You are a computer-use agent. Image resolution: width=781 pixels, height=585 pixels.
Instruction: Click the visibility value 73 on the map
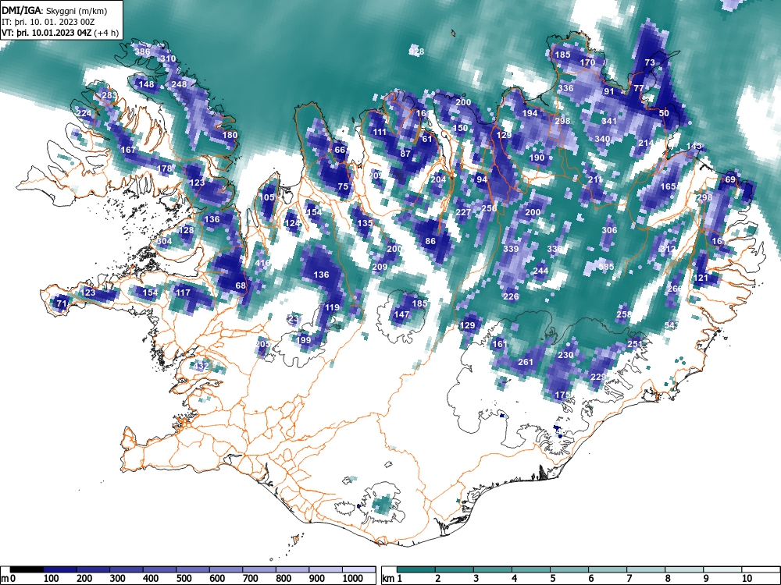click(650, 62)
